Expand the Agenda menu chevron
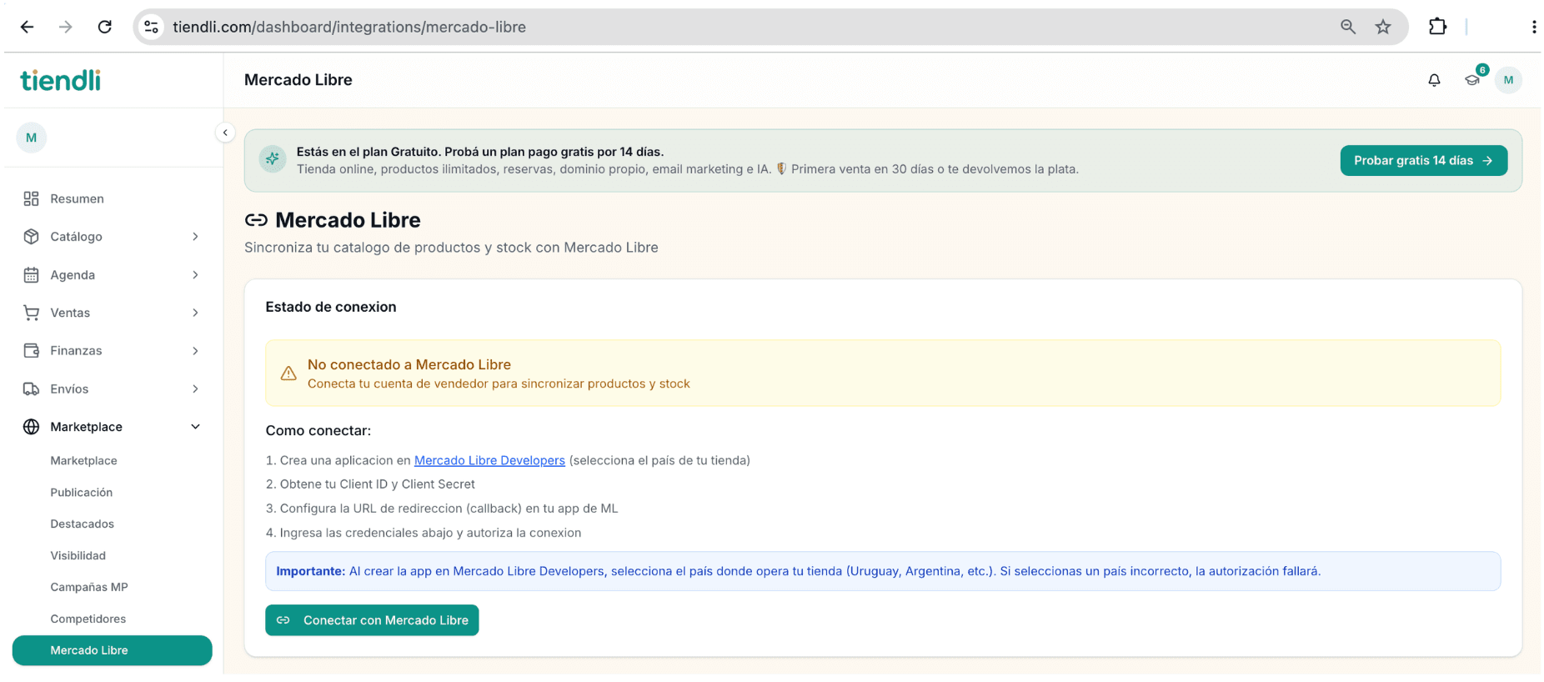 [x=195, y=275]
